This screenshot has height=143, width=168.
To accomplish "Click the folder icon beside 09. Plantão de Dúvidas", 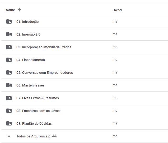I will tap(9, 123).
